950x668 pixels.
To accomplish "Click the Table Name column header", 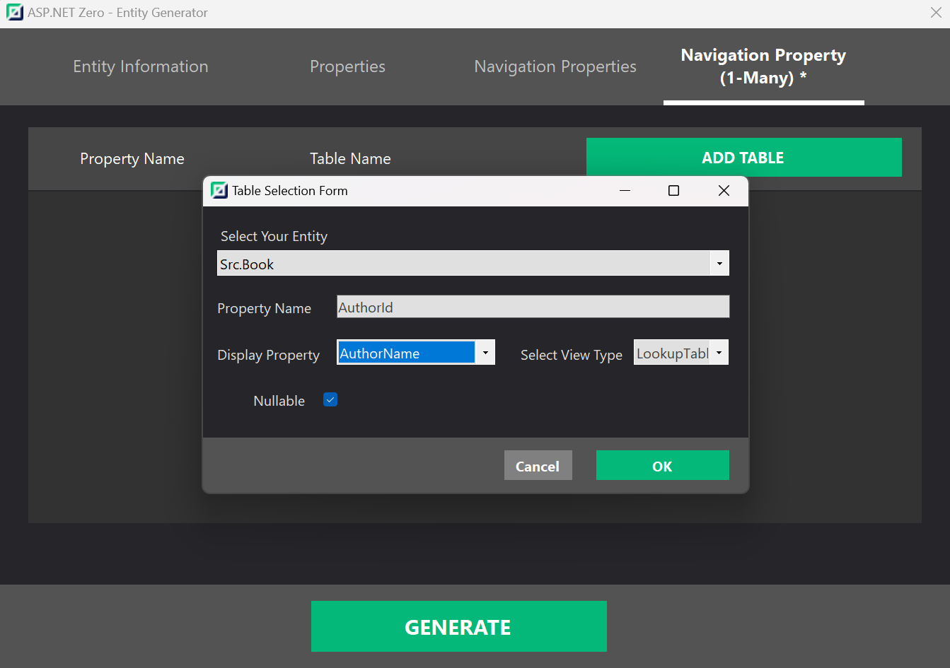I will point(350,159).
